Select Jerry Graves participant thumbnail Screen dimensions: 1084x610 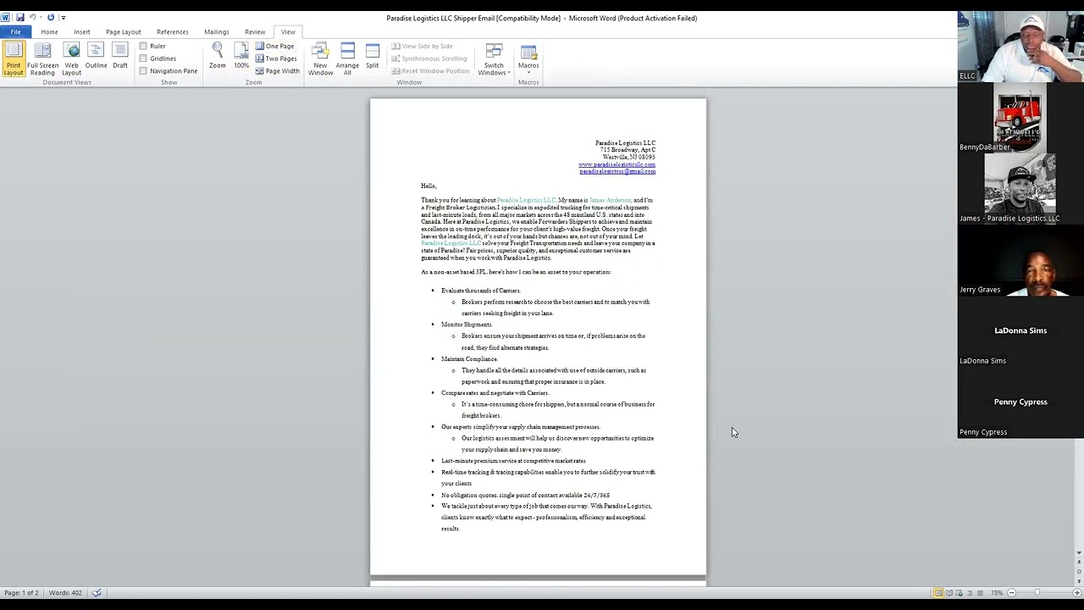(x=1020, y=260)
